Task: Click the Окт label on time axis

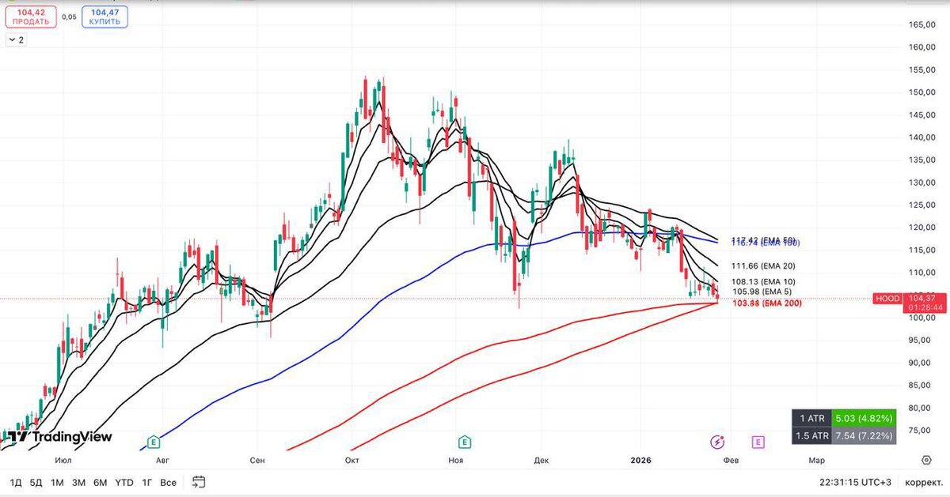Action: pos(353,460)
